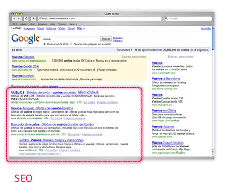228x193 pixels.
Task: Open Más resultados de www.rumbo.es link
Action: tap(39, 154)
